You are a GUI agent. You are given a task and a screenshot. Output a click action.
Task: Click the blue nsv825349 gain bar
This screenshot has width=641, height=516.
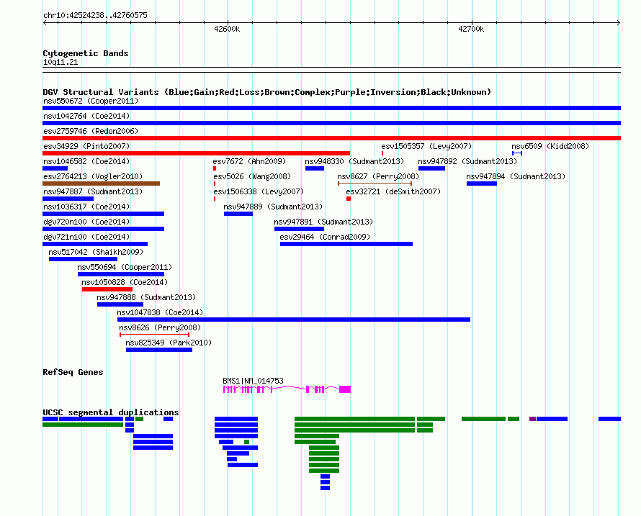[x=159, y=350]
